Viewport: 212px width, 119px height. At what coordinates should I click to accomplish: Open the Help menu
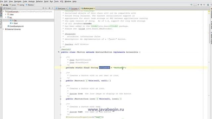75,1
